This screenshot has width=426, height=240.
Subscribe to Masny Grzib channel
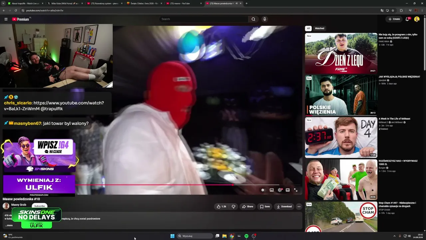[39, 206]
